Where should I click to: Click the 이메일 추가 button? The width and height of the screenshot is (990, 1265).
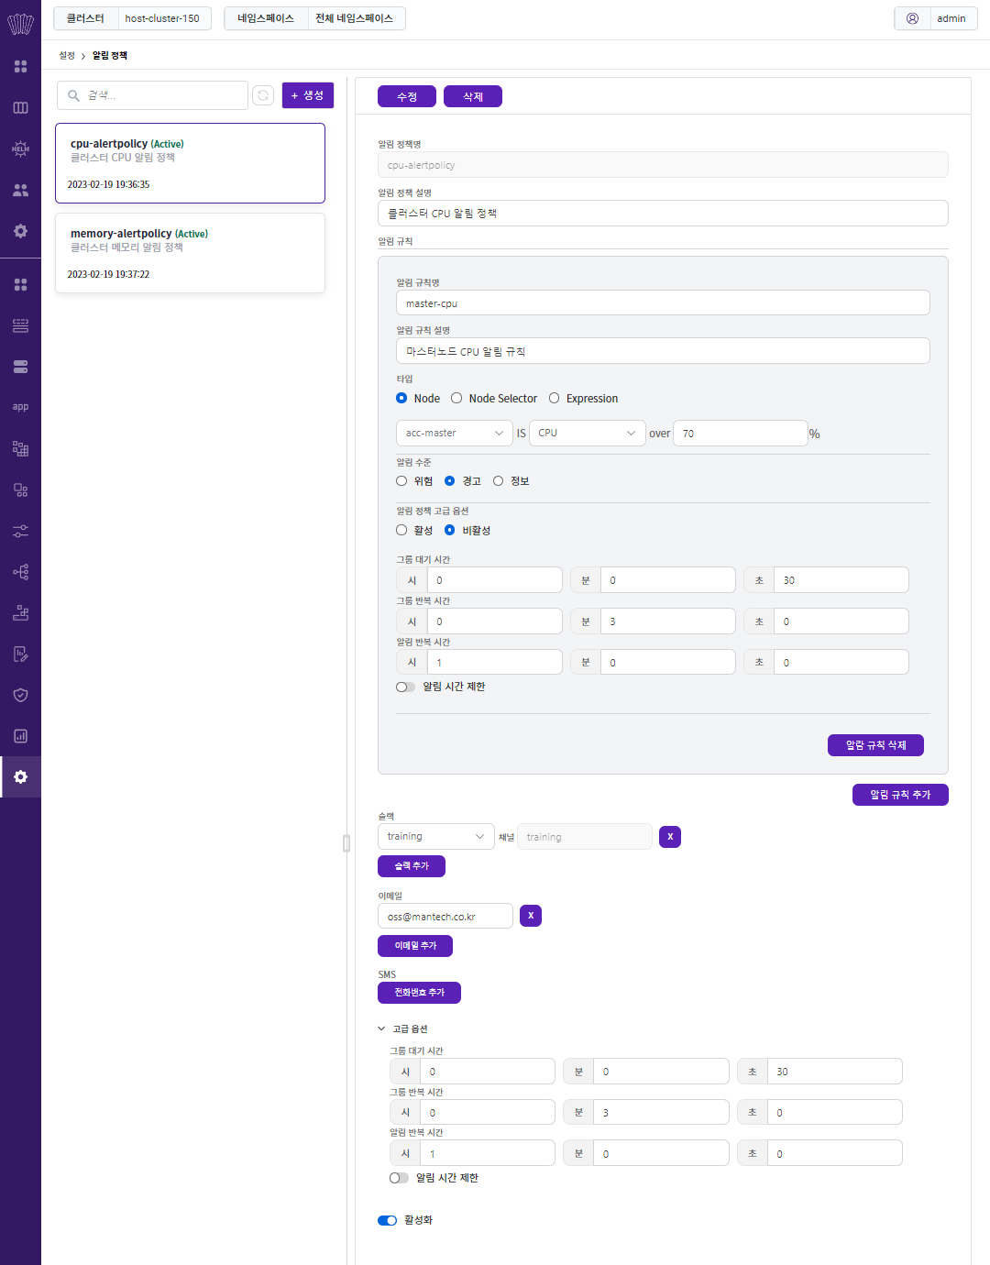[415, 946]
